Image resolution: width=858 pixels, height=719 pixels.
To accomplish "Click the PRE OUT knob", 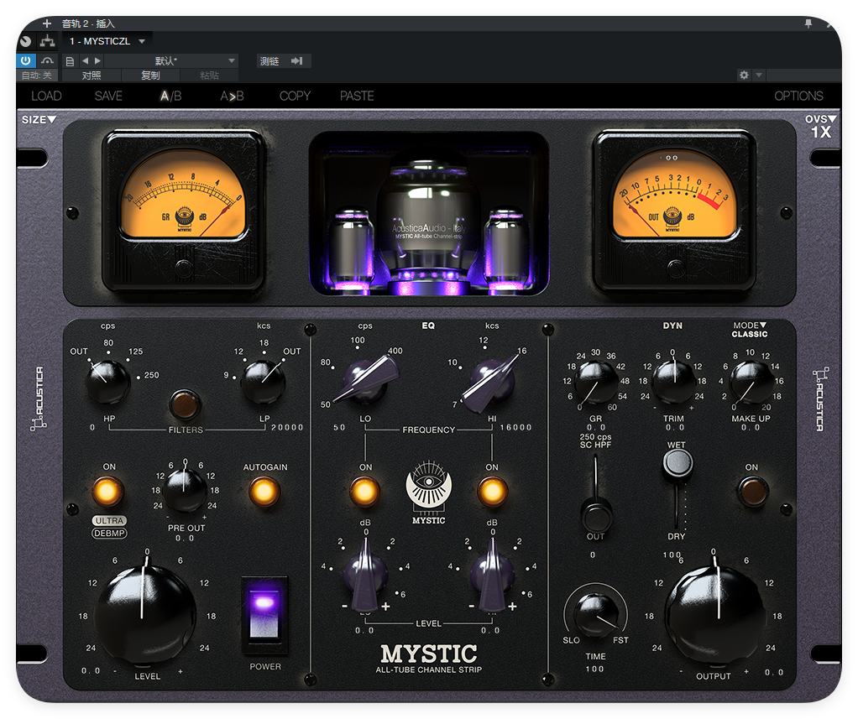I will click(x=185, y=489).
